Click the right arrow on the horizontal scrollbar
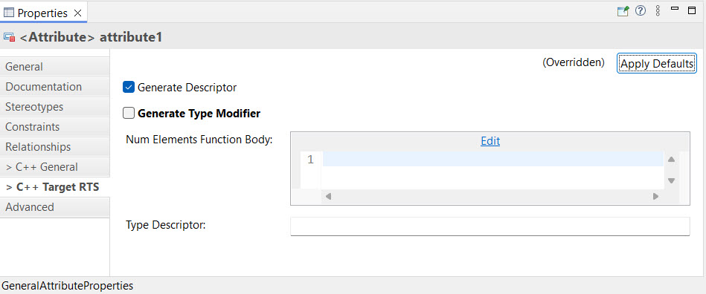The image size is (706, 294). click(x=655, y=197)
